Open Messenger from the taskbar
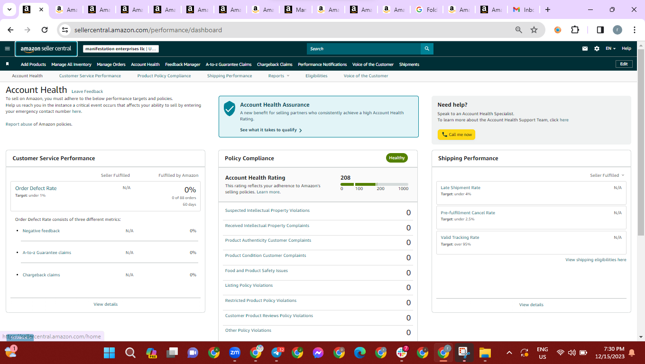645x364 pixels. coord(318,353)
